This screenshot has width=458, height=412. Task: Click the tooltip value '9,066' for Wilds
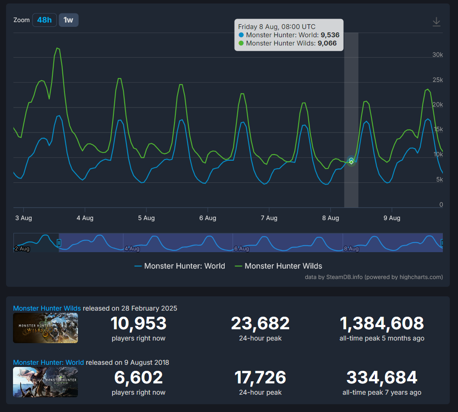coord(327,43)
